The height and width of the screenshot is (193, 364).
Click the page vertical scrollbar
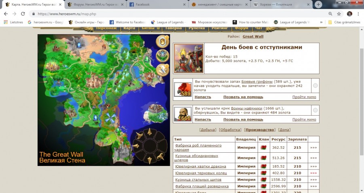362,102
